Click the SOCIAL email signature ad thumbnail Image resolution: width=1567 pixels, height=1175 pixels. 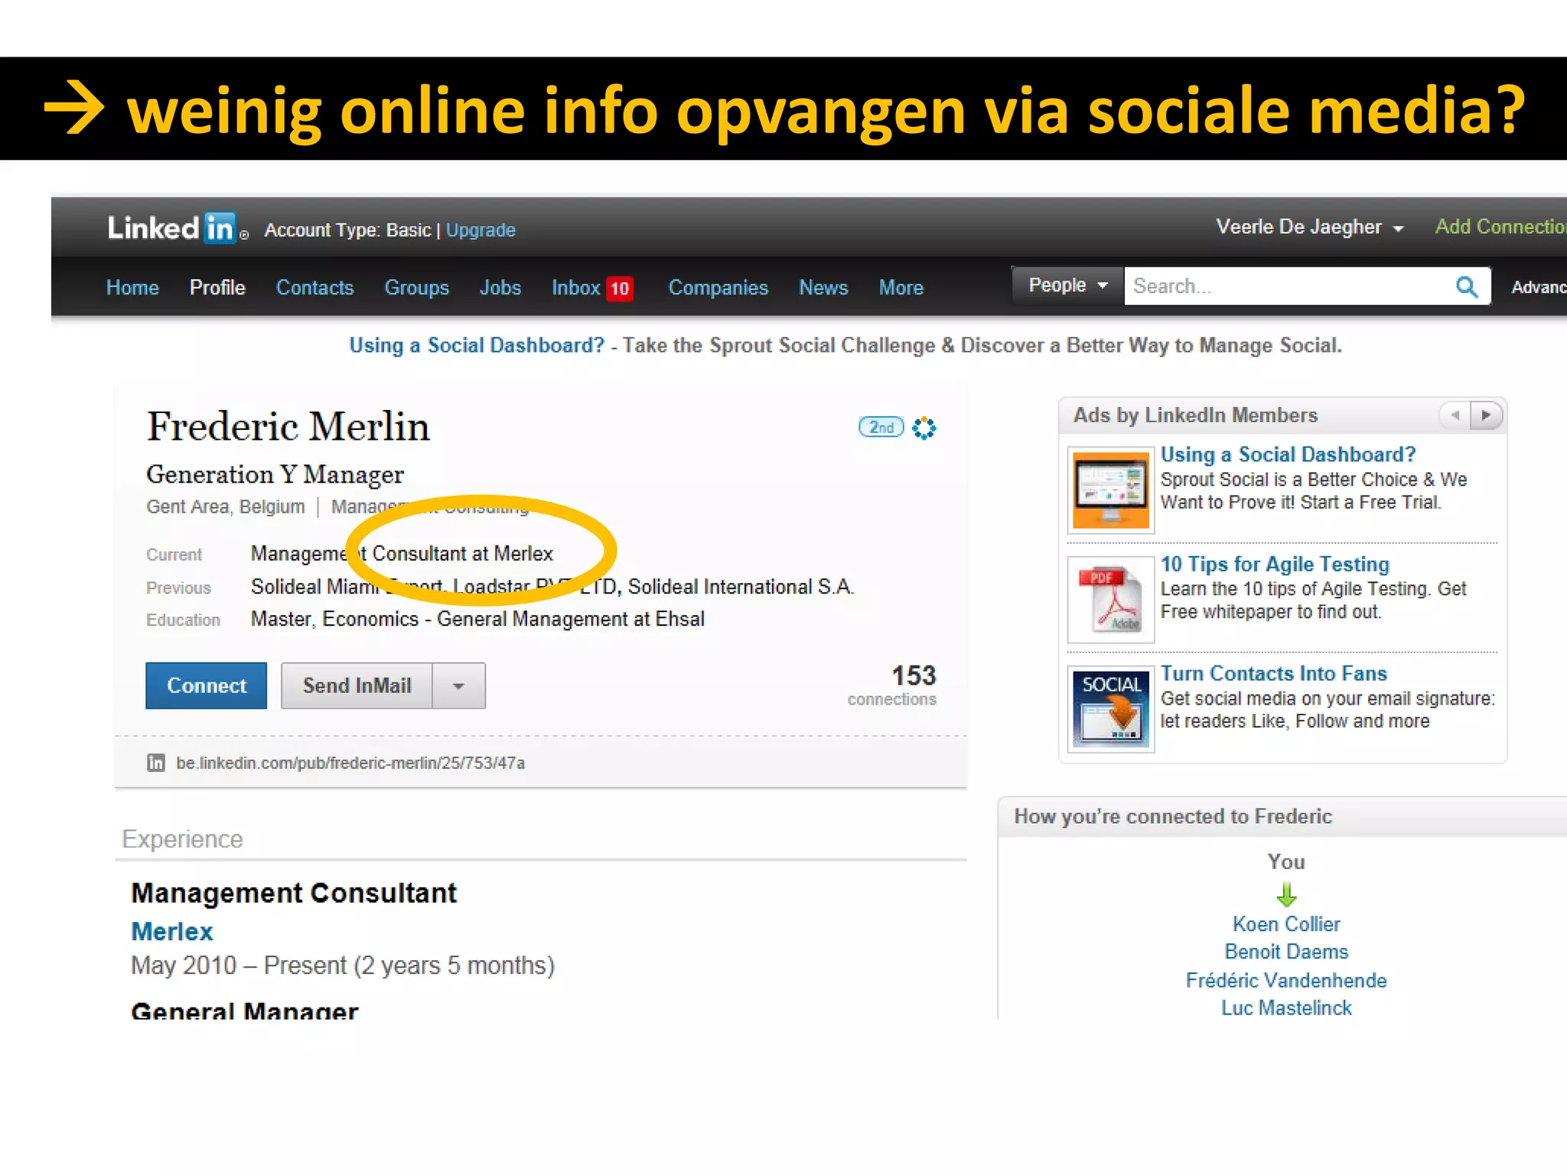(x=1110, y=708)
